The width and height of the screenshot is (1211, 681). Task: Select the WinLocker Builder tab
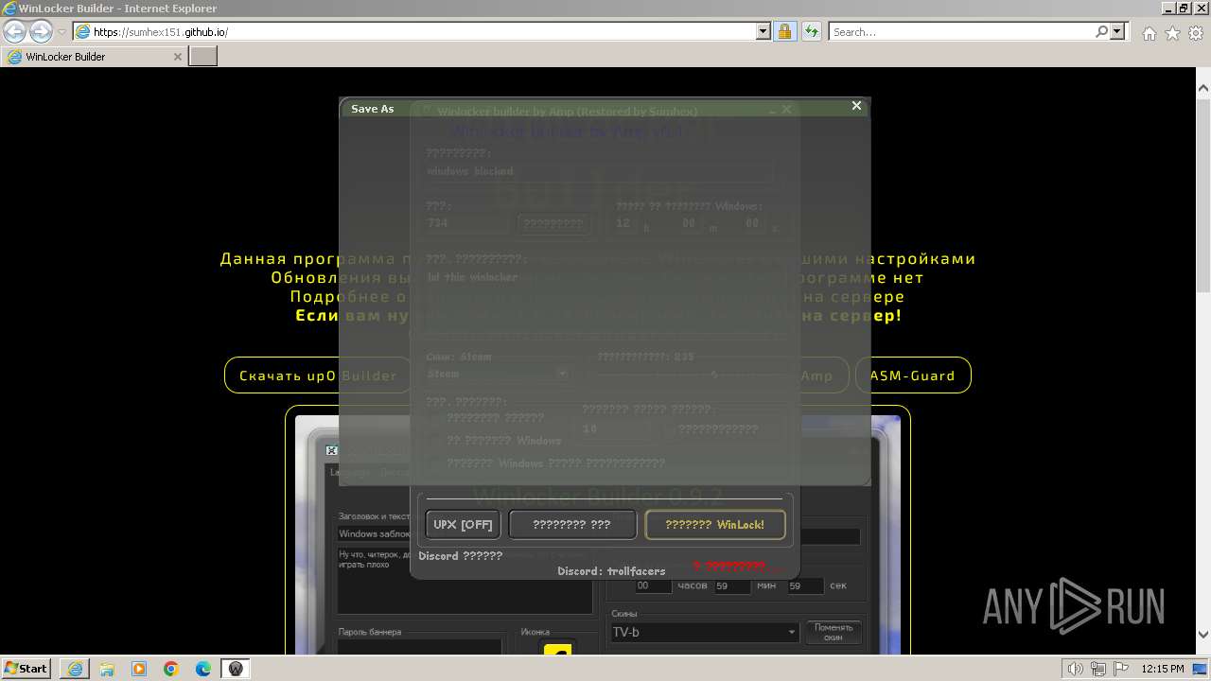(x=95, y=57)
